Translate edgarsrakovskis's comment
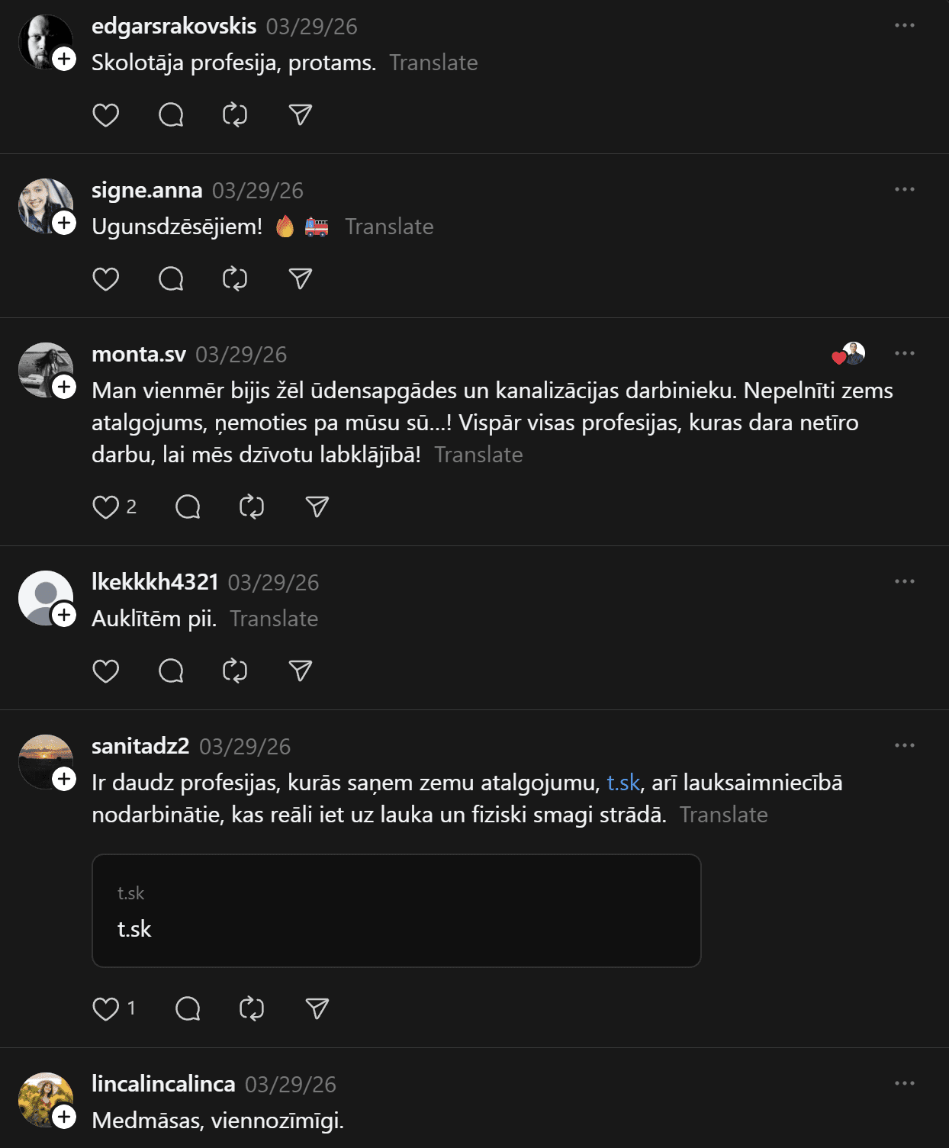 (433, 63)
